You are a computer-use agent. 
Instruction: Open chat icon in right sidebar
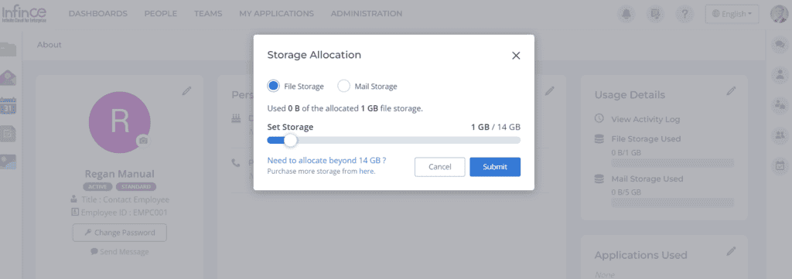pyautogui.click(x=778, y=45)
